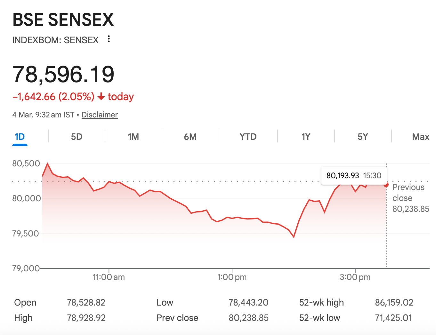436x335 pixels.
Task: Show the 6M chart range
Action: pyautogui.click(x=190, y=137)
